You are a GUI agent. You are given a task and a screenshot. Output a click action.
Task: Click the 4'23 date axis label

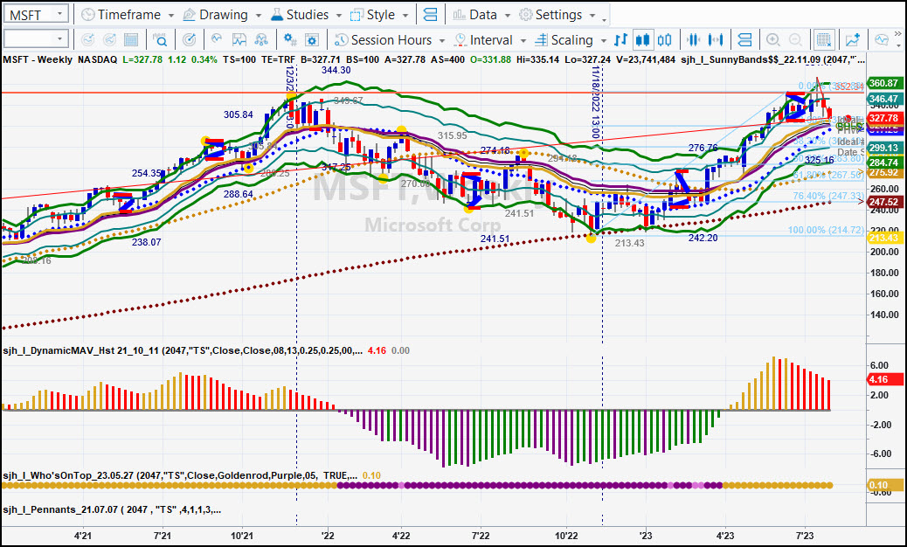pos(724,536)
